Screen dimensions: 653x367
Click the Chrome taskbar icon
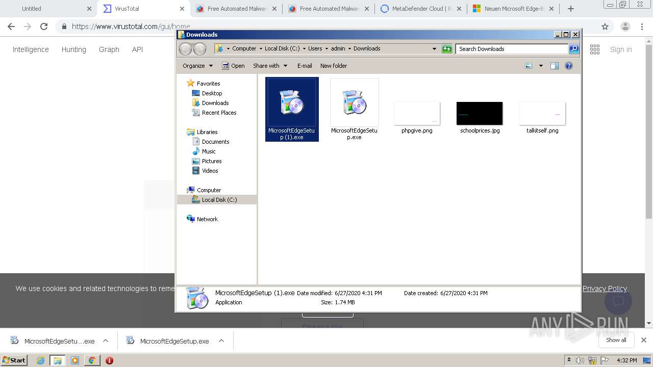pos(92,360)
